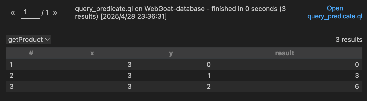Select row 2 in results table
Screen dimensions: 367x101
pos(183,75)
